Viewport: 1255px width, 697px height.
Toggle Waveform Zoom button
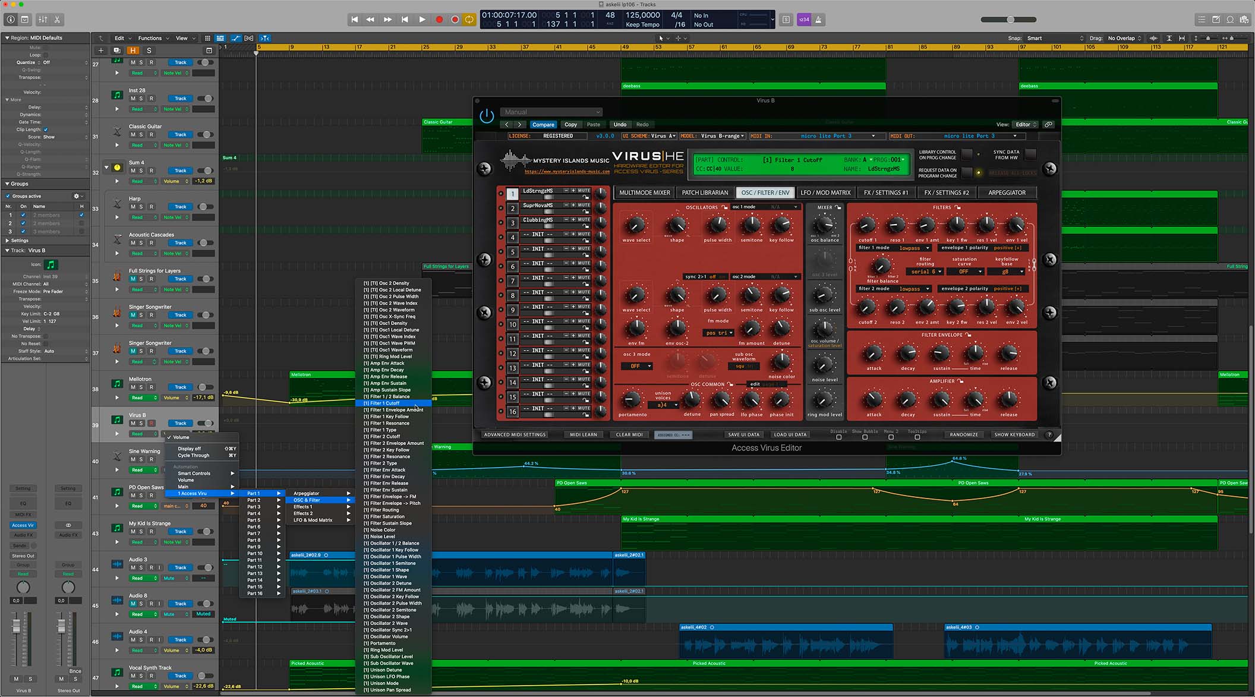coord(1153,38)
